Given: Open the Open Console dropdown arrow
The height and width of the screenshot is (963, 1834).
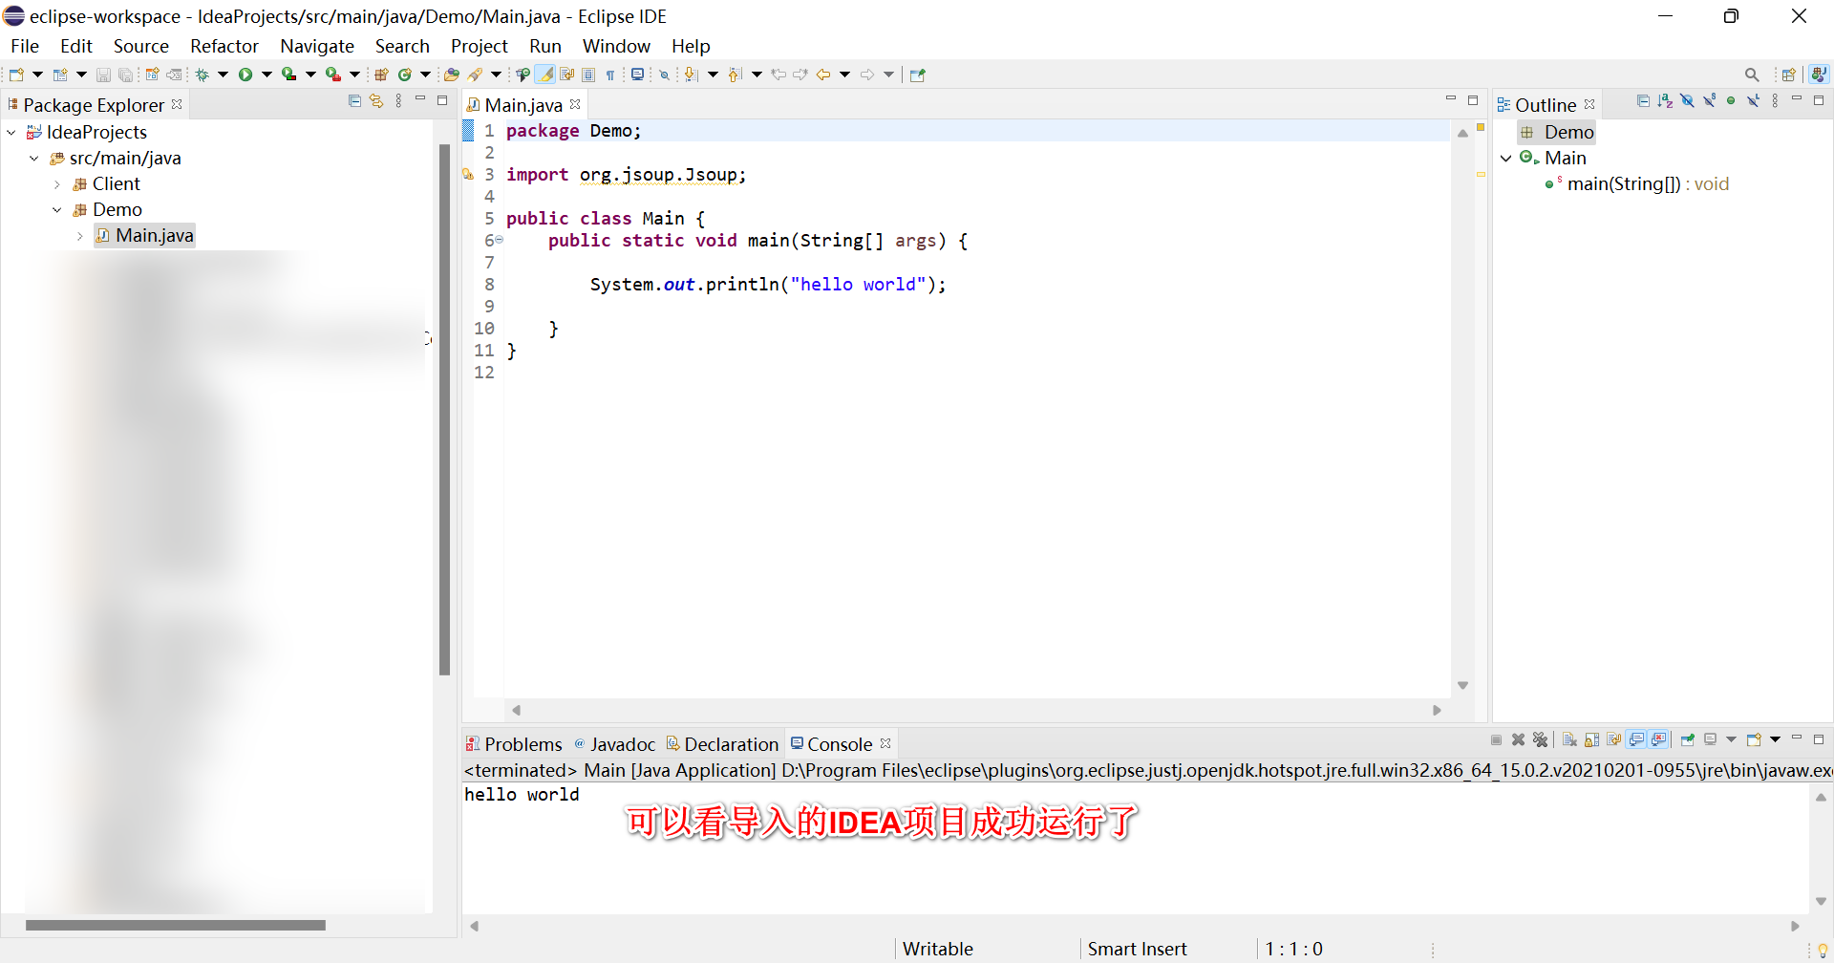Looking at the screenshot, I should click(x=1776, y=739).
